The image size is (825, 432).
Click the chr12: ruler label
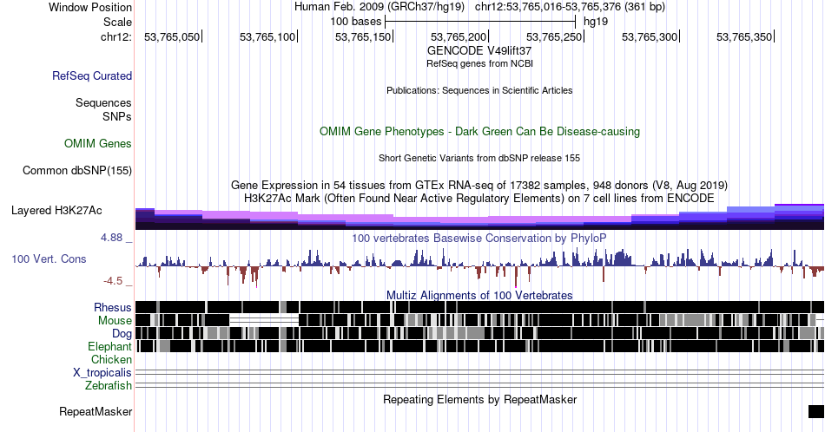[116, 36]
